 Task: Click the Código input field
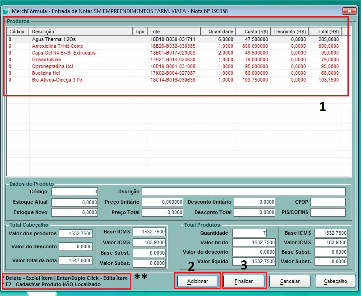75,191
